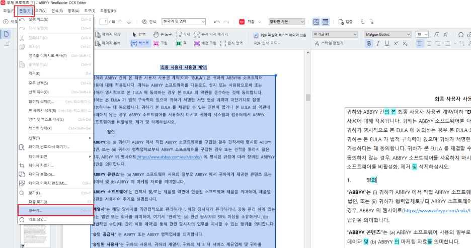Click the next error navigation icon
The height and width of the screenshot is (248, 471).
(371, 22)
